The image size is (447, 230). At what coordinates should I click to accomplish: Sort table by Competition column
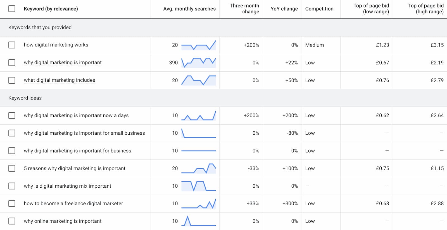[319, 9]
